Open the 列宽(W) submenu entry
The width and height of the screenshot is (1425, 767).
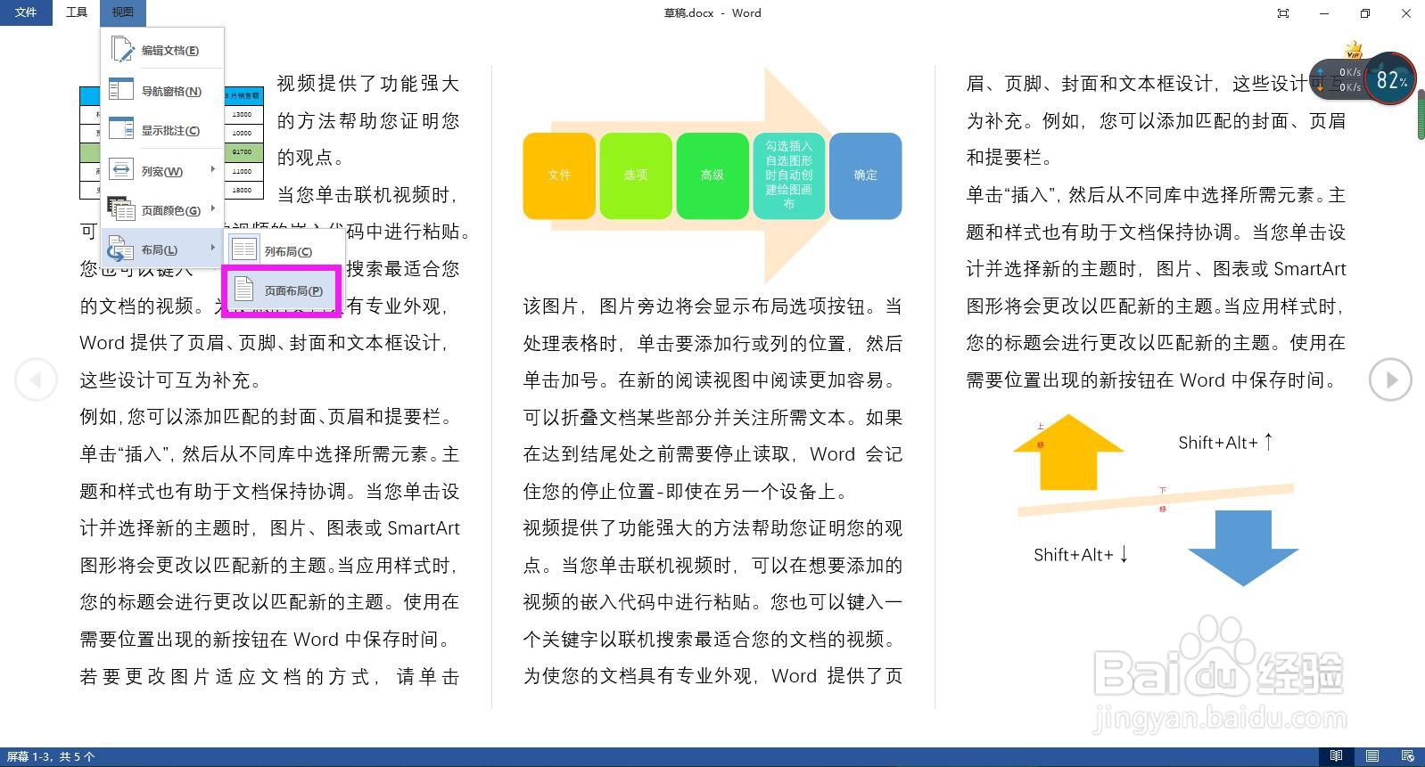click(x=162, y=170)
